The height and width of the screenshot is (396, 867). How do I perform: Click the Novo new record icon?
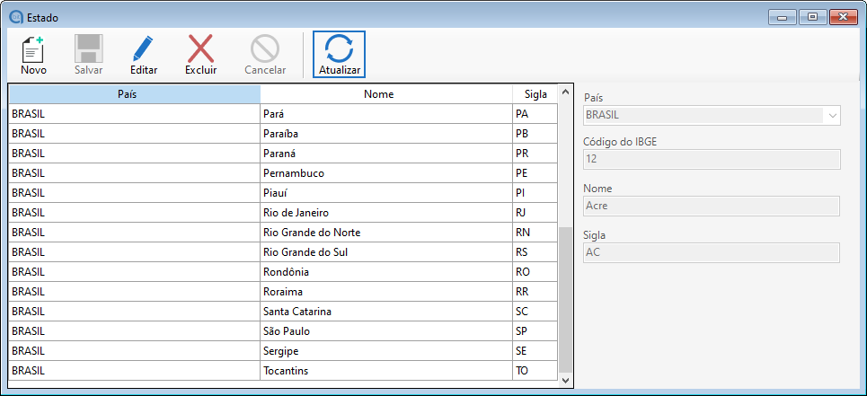pyautogui.click(x=33, y=49)
